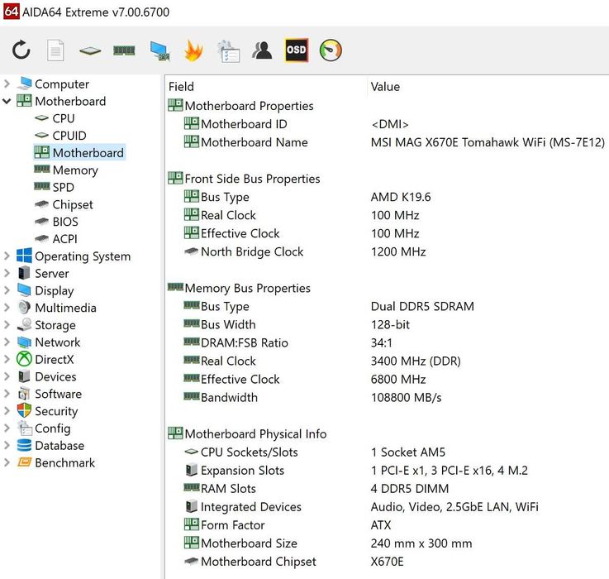The width and height of the screenshot is (609, 579).
Task: Click the monitor diagnostics toolbar icon
Action: [x=159, y=51]
